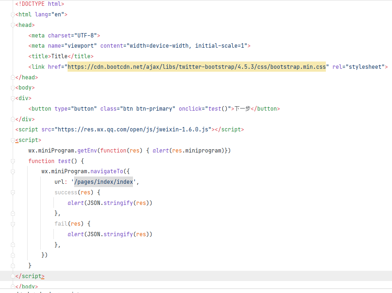Click the initial-scale=1 value
The height and width of the screenshot is (293, 392).
pos(219,46)
